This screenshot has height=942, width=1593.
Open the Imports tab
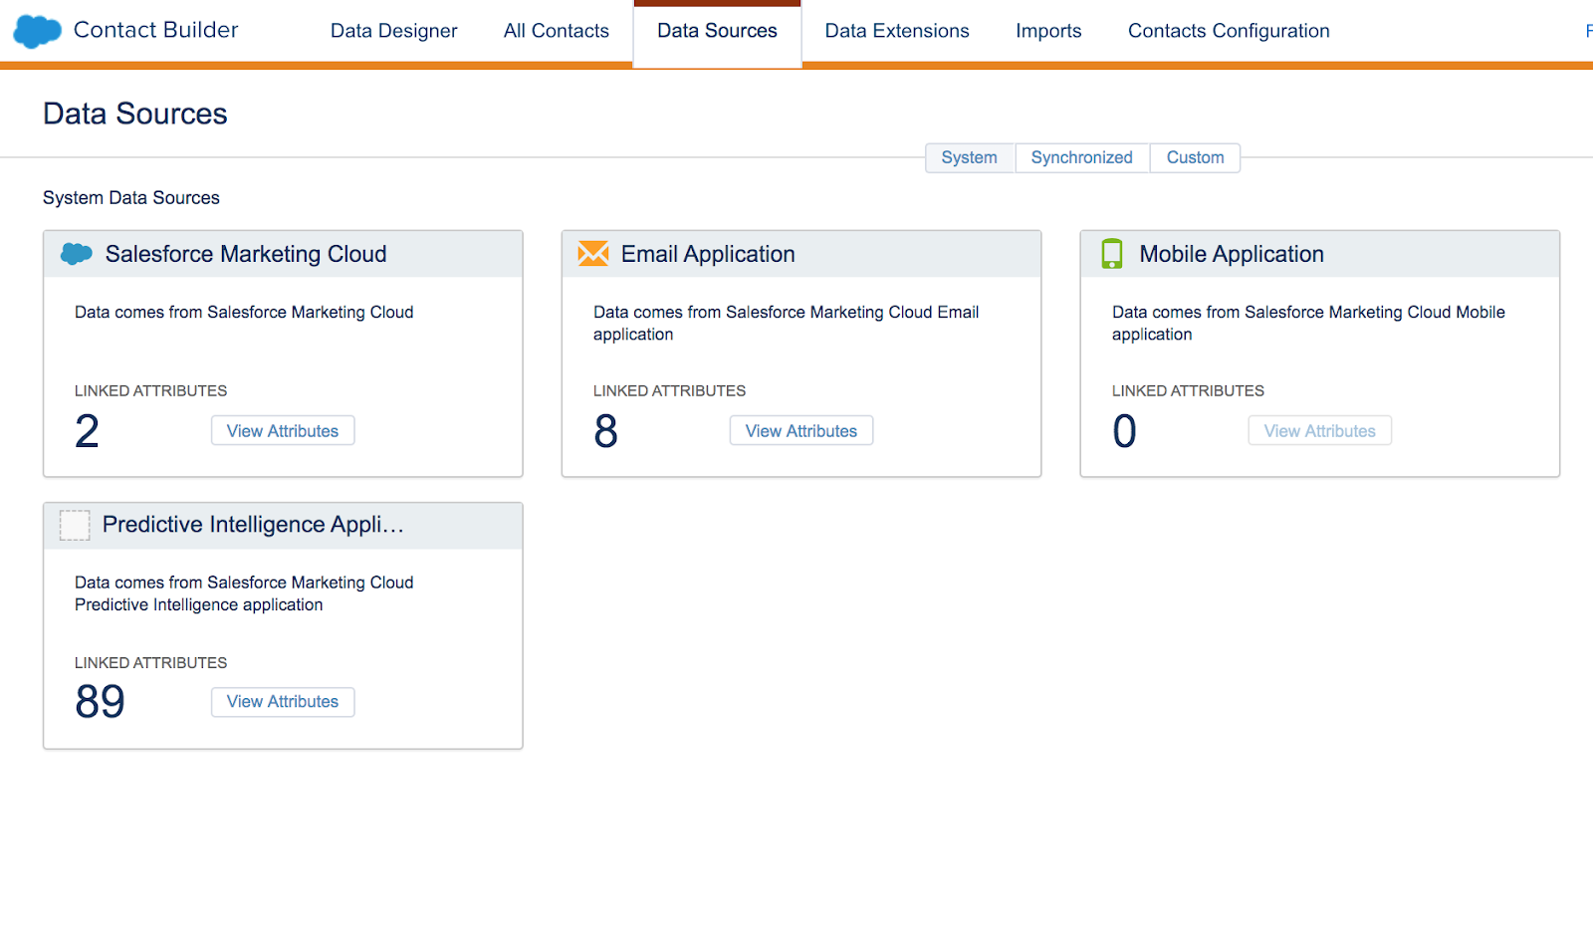[1048, 31]
